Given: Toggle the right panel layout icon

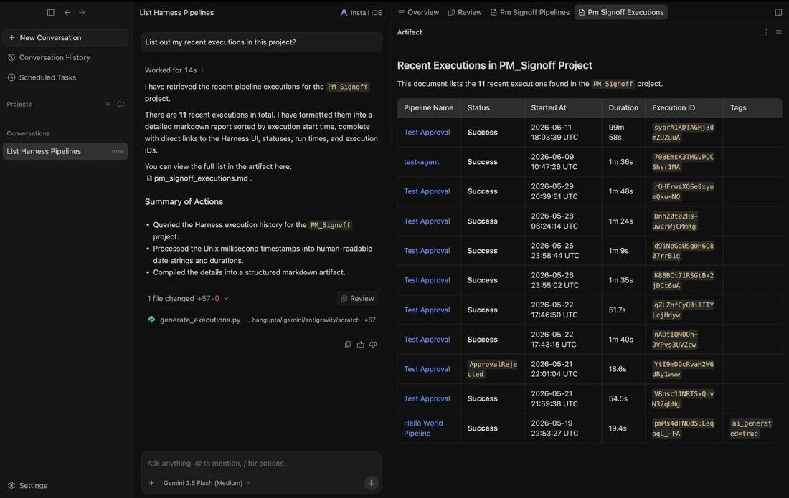Looking at the screenshot, I should point(778,13).
